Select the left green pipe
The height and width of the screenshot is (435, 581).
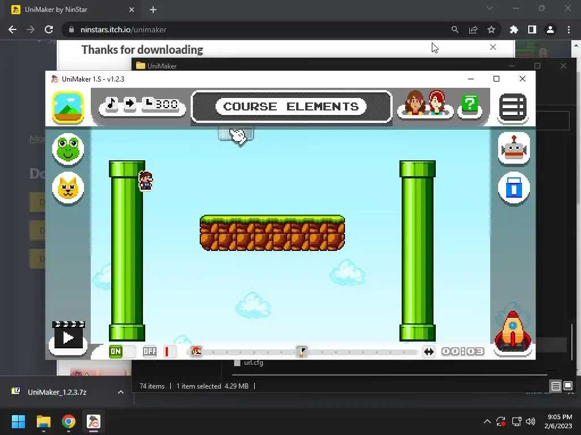pos(127,251)
